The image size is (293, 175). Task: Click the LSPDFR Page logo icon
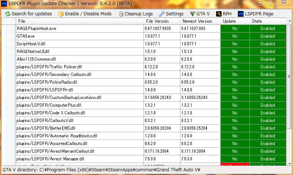241,14
